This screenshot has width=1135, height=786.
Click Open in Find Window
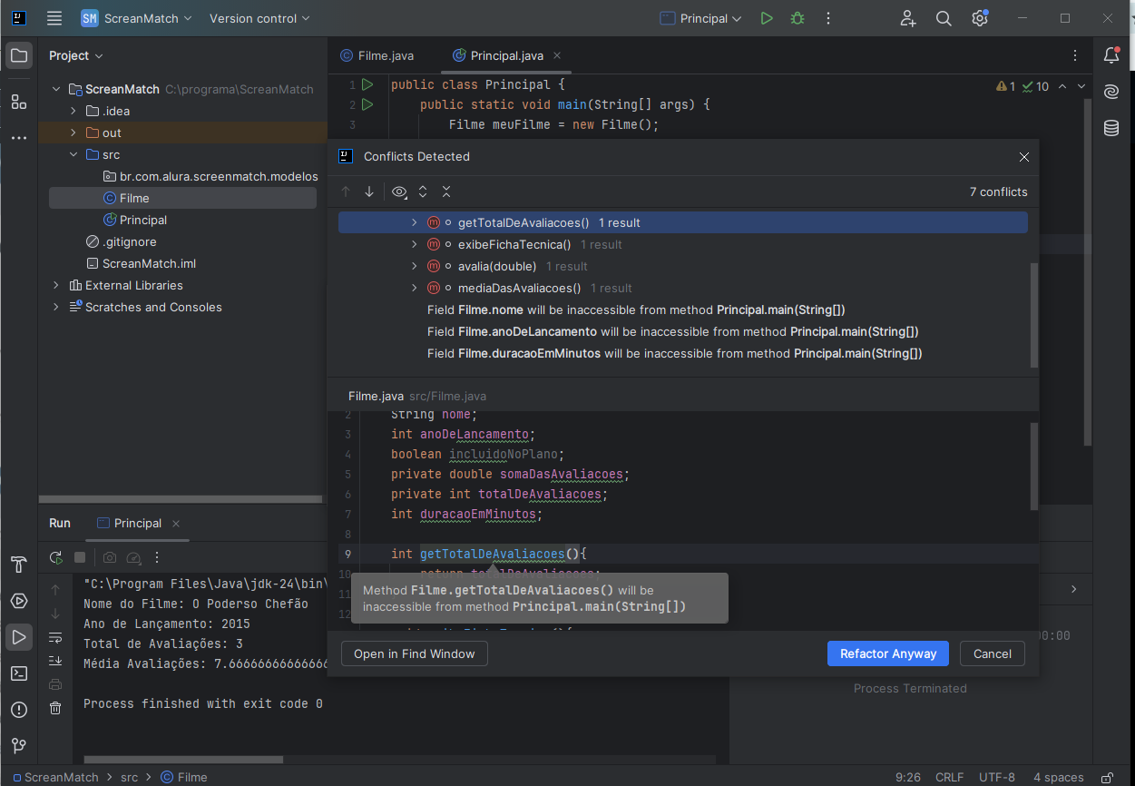(x=415, y=653)
